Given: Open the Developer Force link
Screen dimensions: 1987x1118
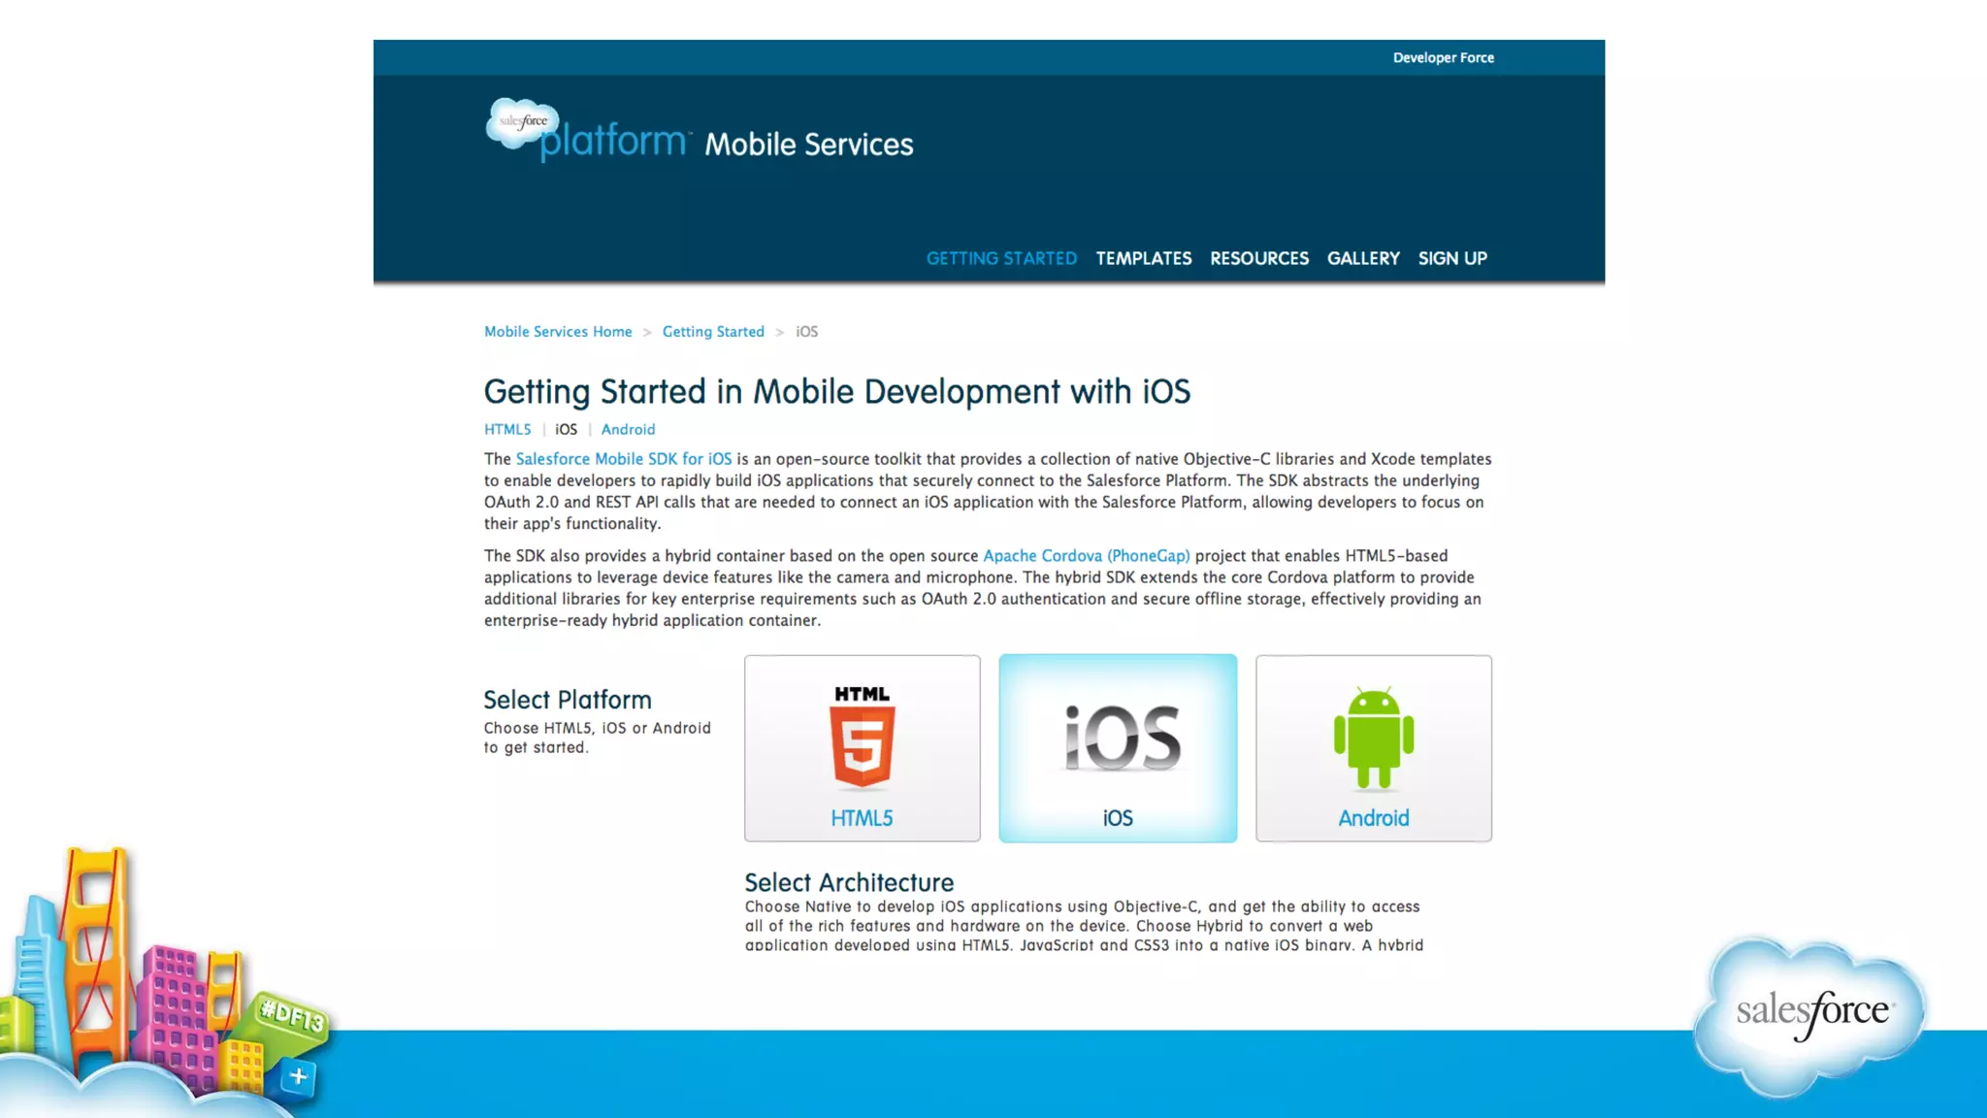Looking at the screenshot, I should tap(1443, 58).
